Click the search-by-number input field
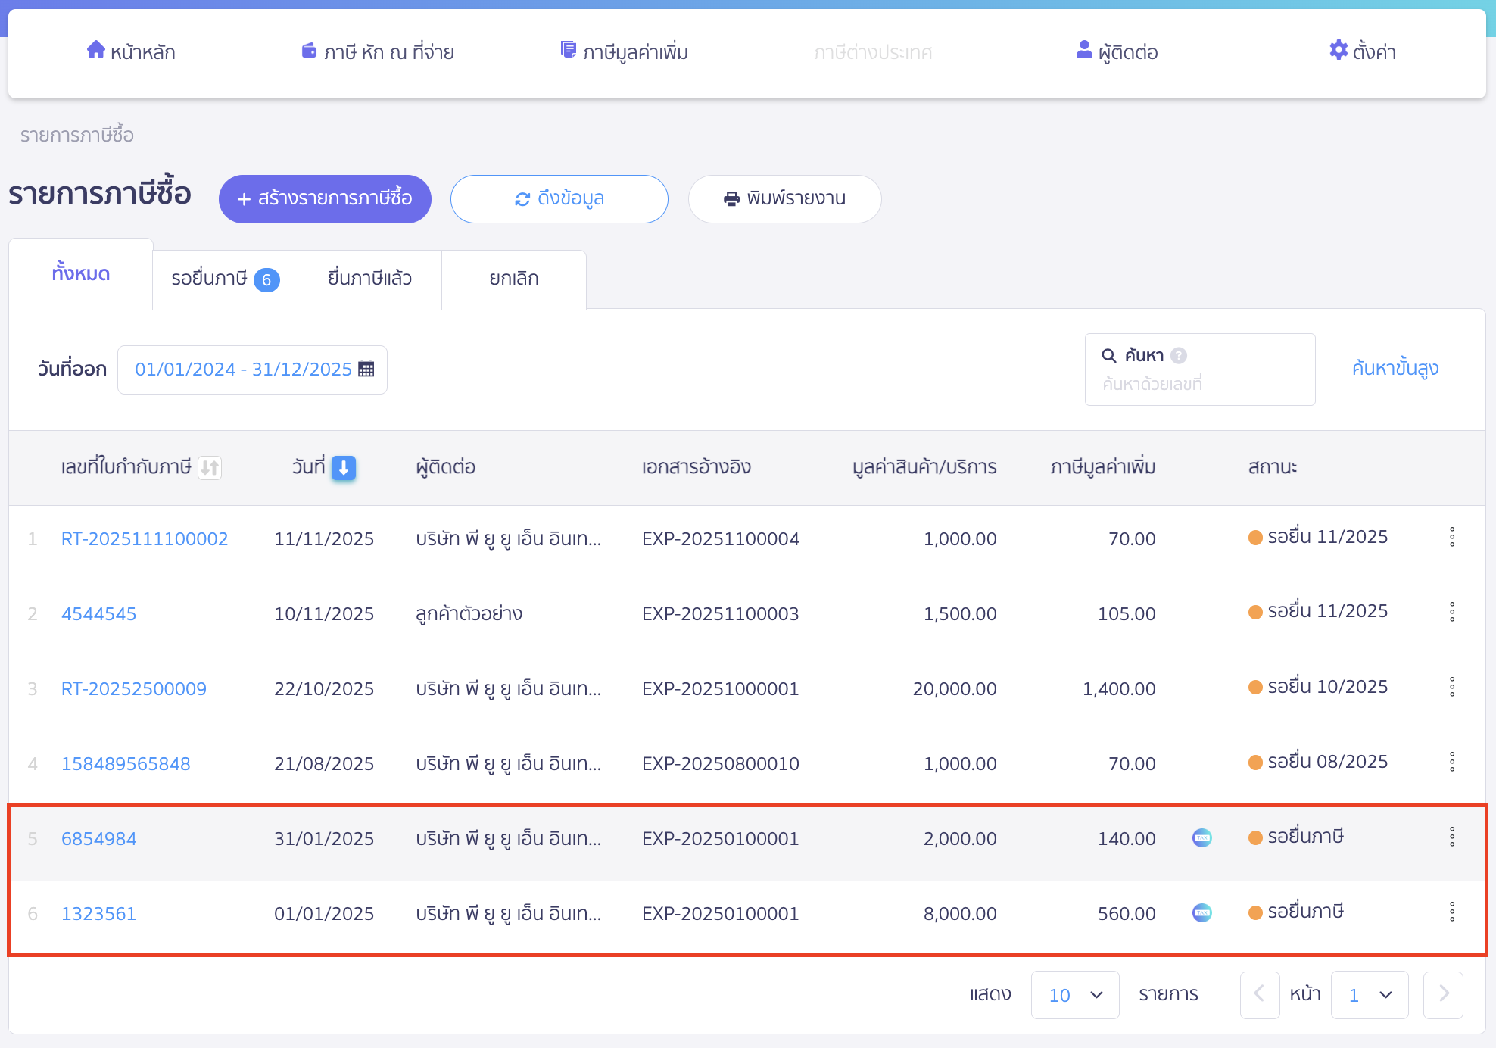Screen dimensions: 1496x1048 1198,384
